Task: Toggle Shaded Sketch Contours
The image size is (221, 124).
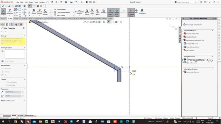Action: pos(110,12)
